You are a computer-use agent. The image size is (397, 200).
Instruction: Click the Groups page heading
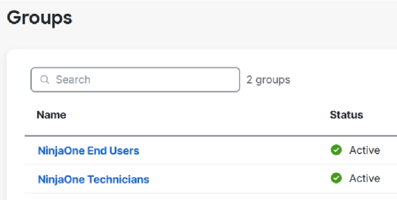pos(40,18)
